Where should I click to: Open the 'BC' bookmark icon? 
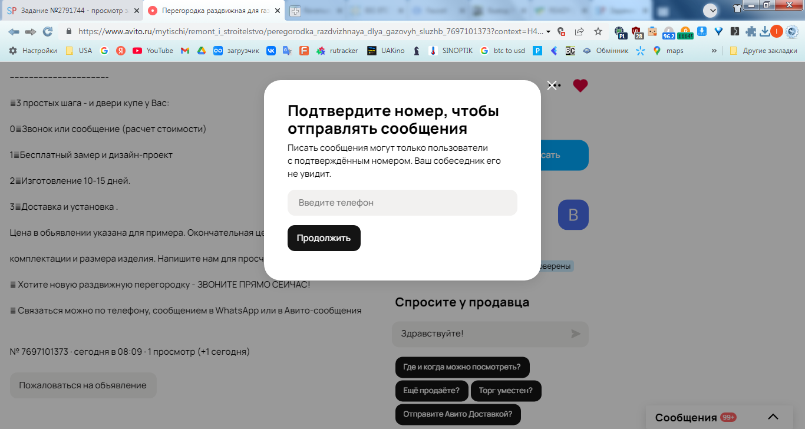pos(570,51)
